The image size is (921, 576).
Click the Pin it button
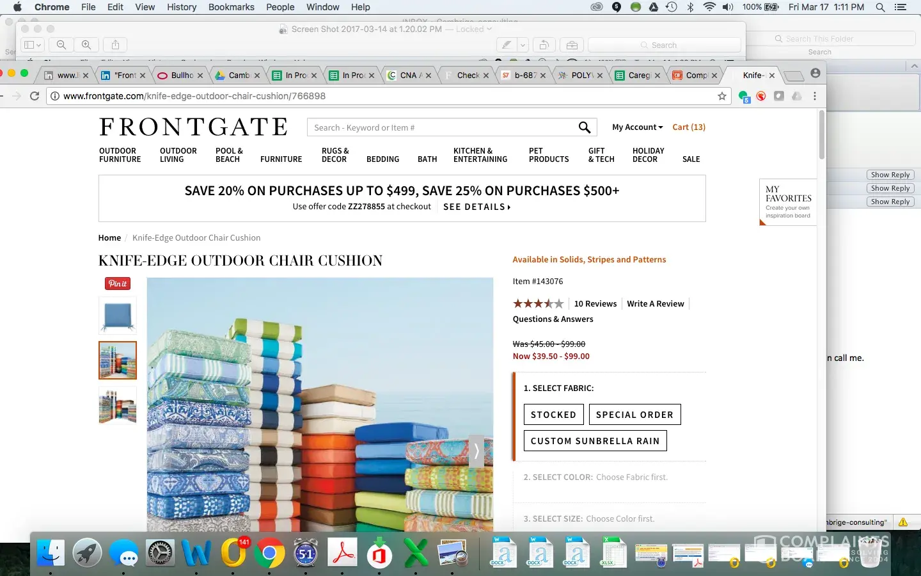point(118,284)
